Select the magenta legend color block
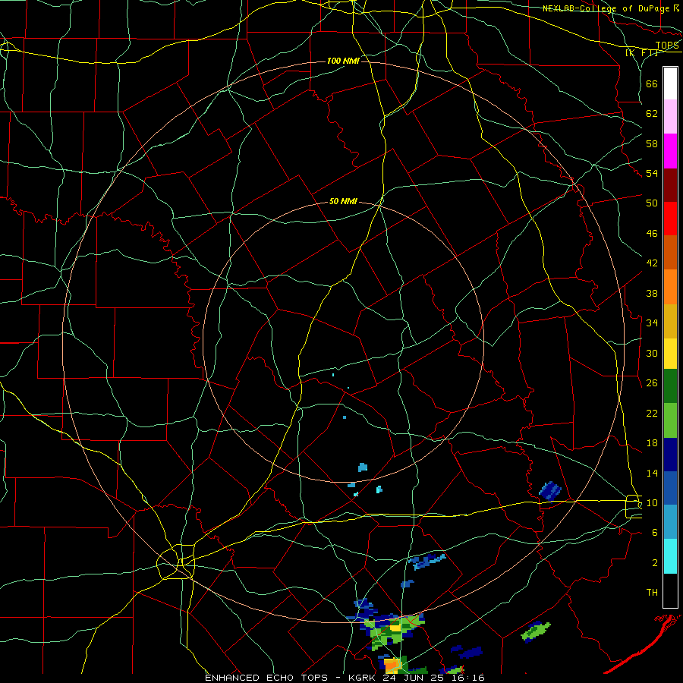This screenshot has height=683, width=683. pos(670,151)
